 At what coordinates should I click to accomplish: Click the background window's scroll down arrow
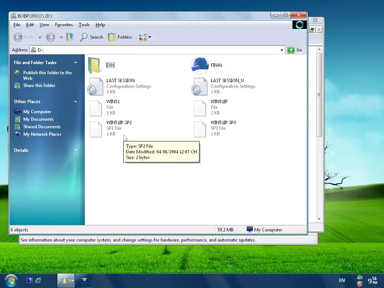[319, 219]
